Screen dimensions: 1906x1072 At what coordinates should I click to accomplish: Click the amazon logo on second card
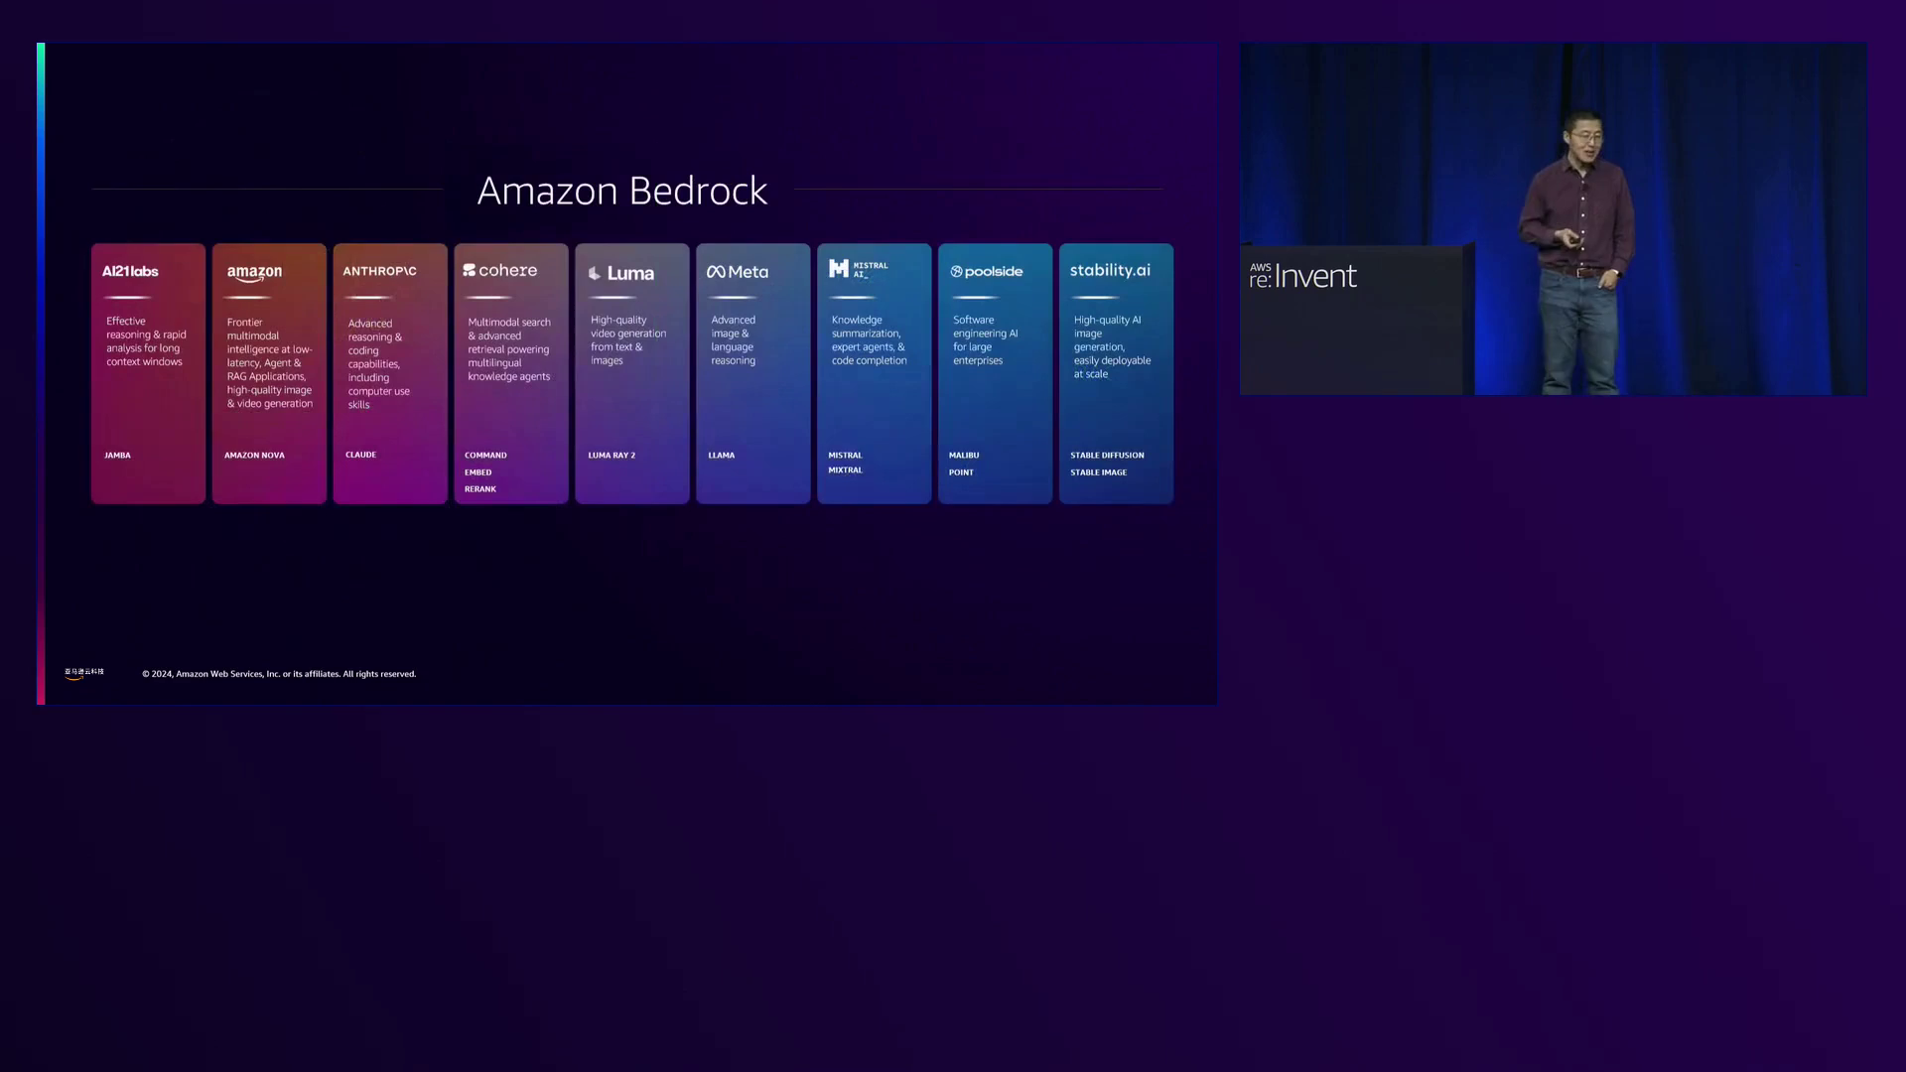pos(254,273)
